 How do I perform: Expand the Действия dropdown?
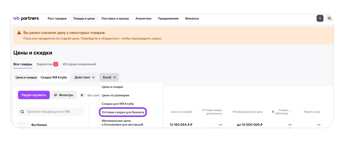coord(84,77)
